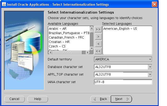The image size is (167, 106).
Task: Select Brazilian_Portuguese - PTB language
Action: pyautogui.click(x=69, y=33)
